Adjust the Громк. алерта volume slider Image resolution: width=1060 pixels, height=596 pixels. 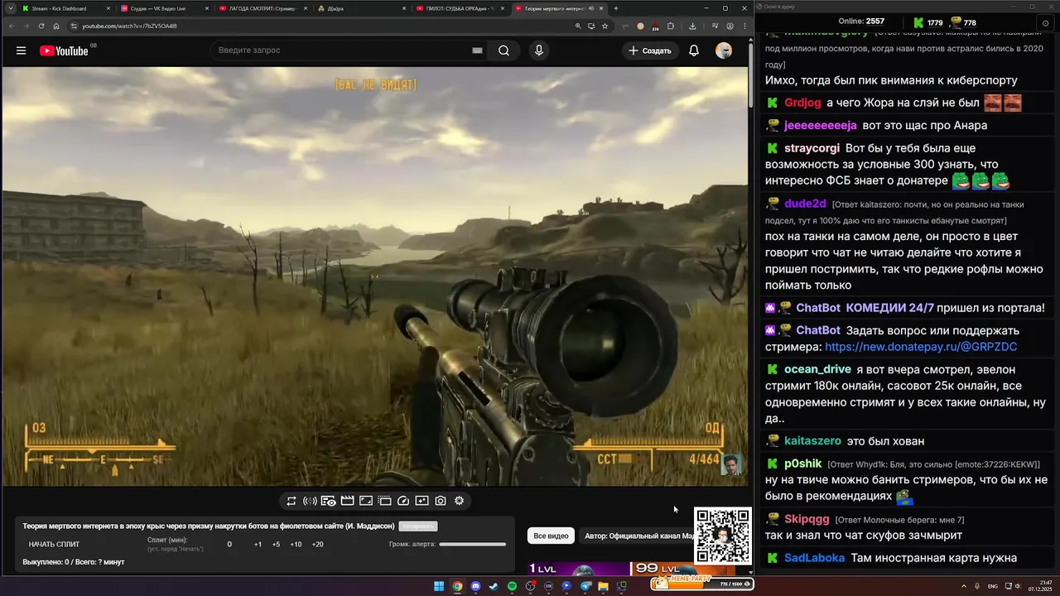click(x=472, y=545)
